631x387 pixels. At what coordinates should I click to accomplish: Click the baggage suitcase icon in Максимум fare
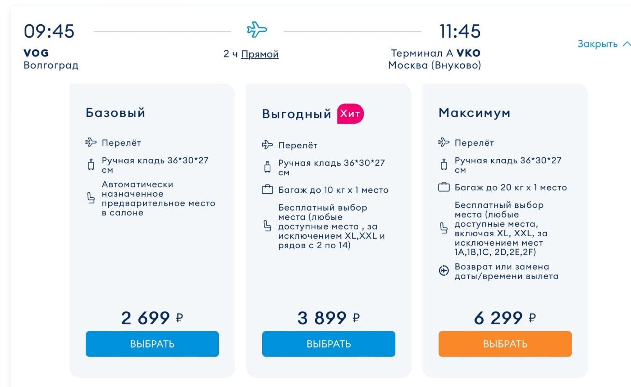444,187
